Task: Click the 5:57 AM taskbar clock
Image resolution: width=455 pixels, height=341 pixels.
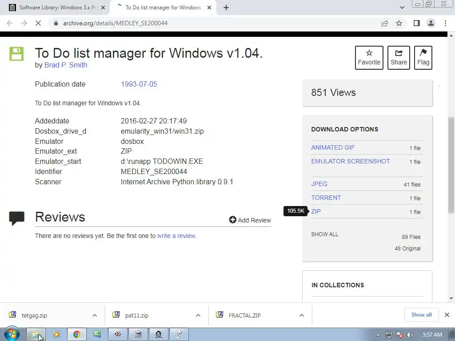Action: [432, 335]
